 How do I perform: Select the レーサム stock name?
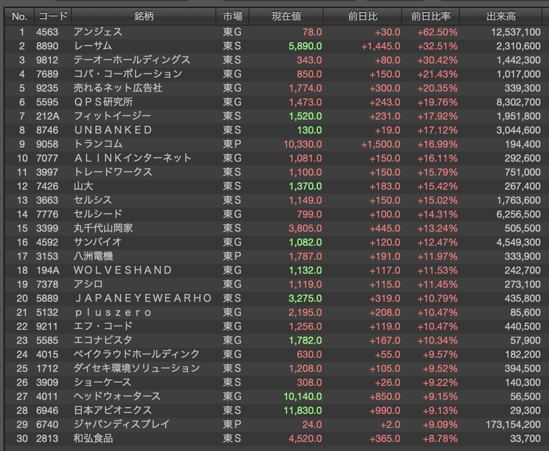pos(93,46)
